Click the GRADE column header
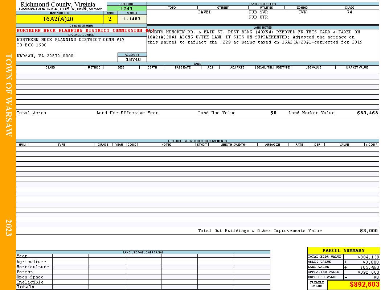The height and width of the screenshot is (290, 381). pos(103,145)
